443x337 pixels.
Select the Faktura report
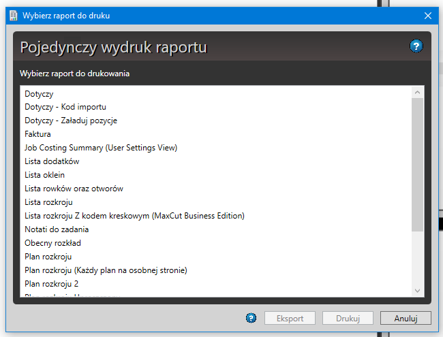(x=37, y=134)
